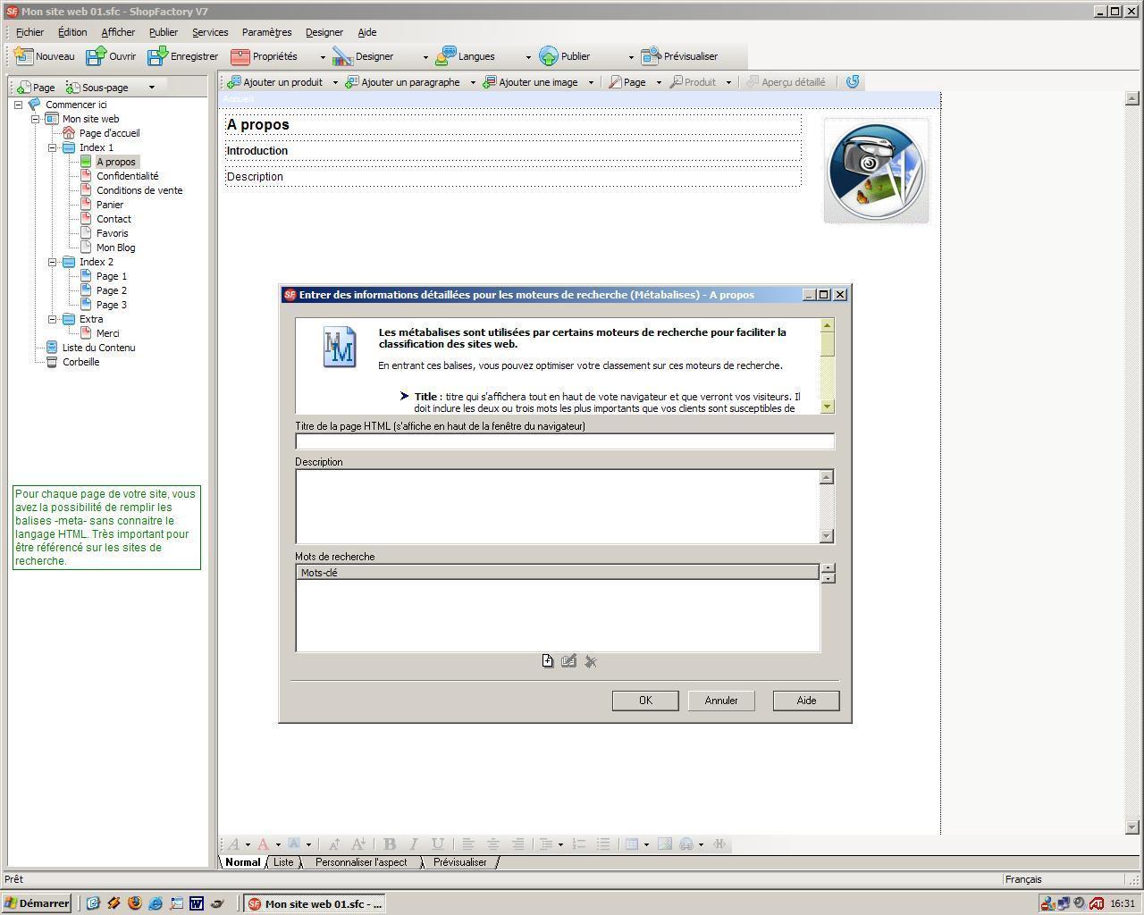This screenshot has height=915, width=1144.
Task: Click the Titre de la page HTML field
Action: point(564,441)
